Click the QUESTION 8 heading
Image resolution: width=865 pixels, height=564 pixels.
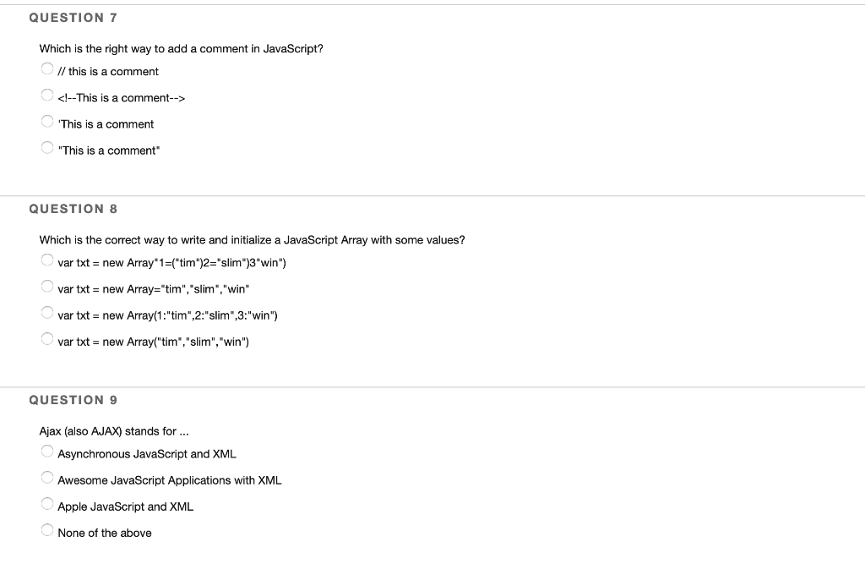(x=73, y=208)
